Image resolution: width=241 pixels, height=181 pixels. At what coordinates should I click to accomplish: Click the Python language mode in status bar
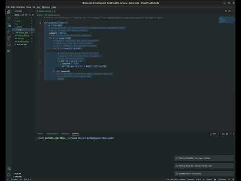pyautogui.click(x=209, y=179)
